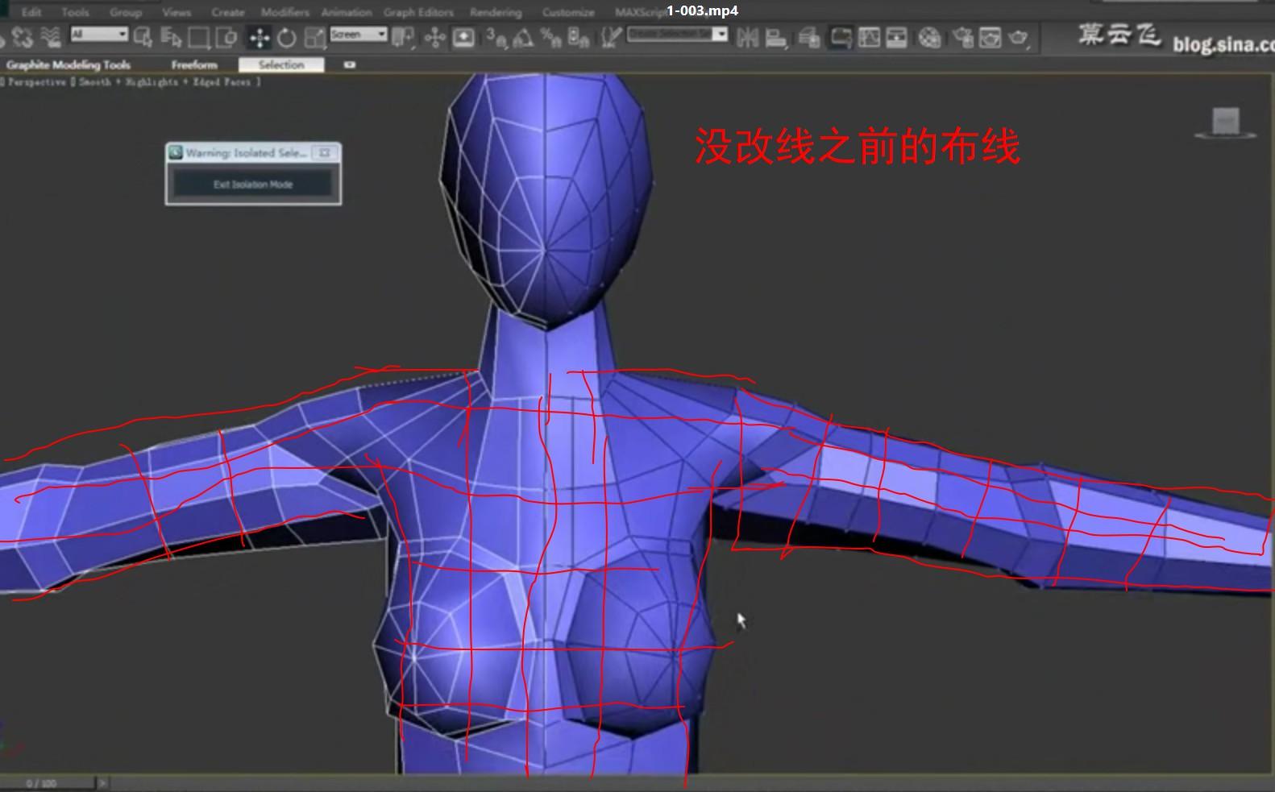The height and width of the screenshot is (792, 1275).
Task: Activate the Select and Rotate tool
Action: tap(286, 37)
